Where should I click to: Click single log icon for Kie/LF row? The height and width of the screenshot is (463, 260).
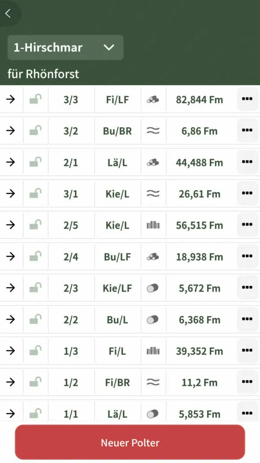(x=153, y=288)
